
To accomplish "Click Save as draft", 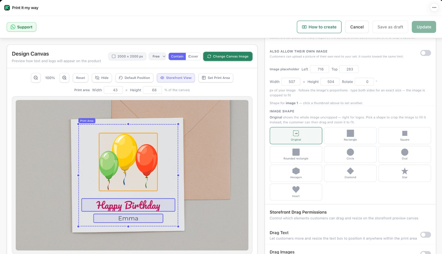I will (x=390, y=27).
